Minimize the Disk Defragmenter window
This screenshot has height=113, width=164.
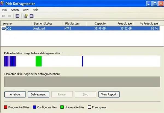coord(149,4)
